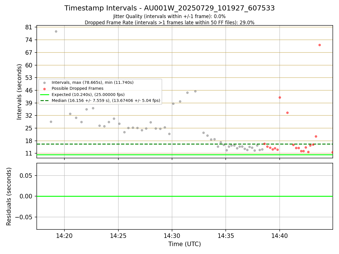The height and width of the screenshot is (254, 339).
Task: Click the '14:20' time tick label
Action: click(x=64, y=236)
